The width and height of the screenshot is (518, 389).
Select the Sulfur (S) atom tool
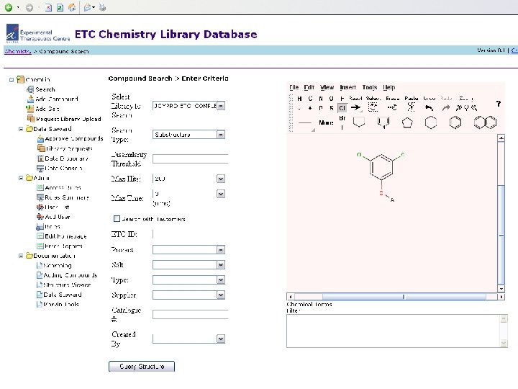(332, 108)
